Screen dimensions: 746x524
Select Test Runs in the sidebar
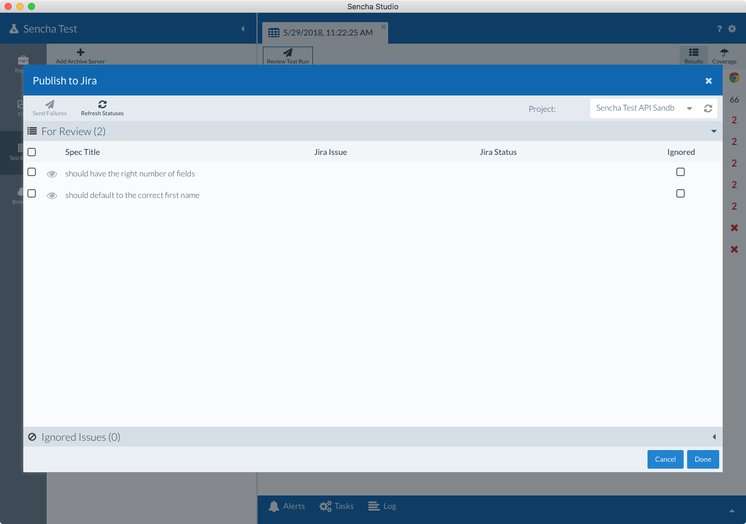[x=23, y=151]
